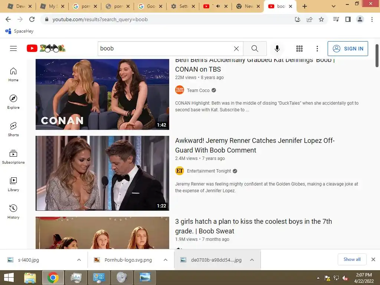
Task: Click the address bar URL
Action: click(100, 19)
